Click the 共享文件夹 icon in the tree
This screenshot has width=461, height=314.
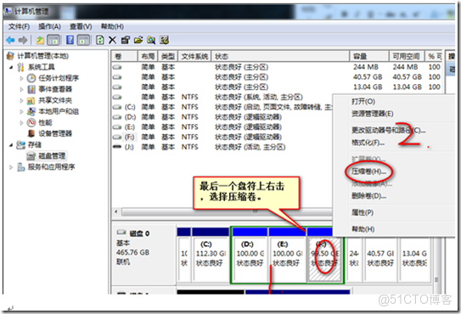click(31, 100)
